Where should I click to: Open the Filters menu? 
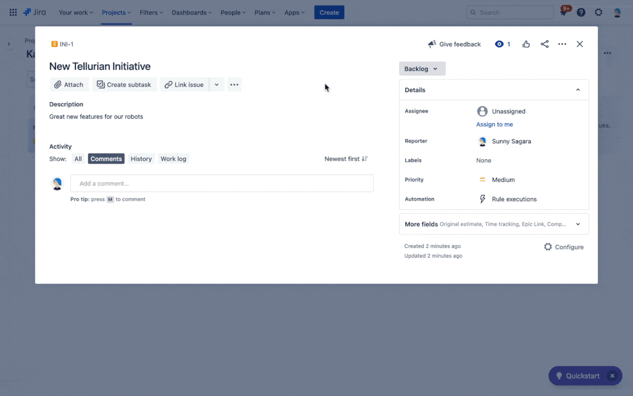tap(152, 13)
